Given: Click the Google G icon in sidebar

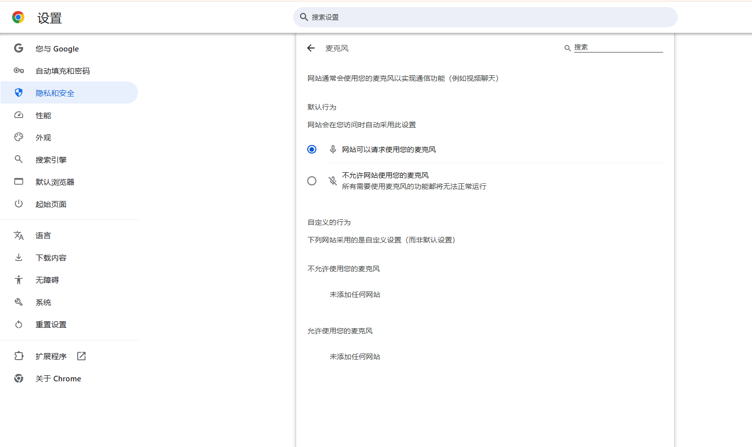Looking at the screenshot, I should [19, 48].
